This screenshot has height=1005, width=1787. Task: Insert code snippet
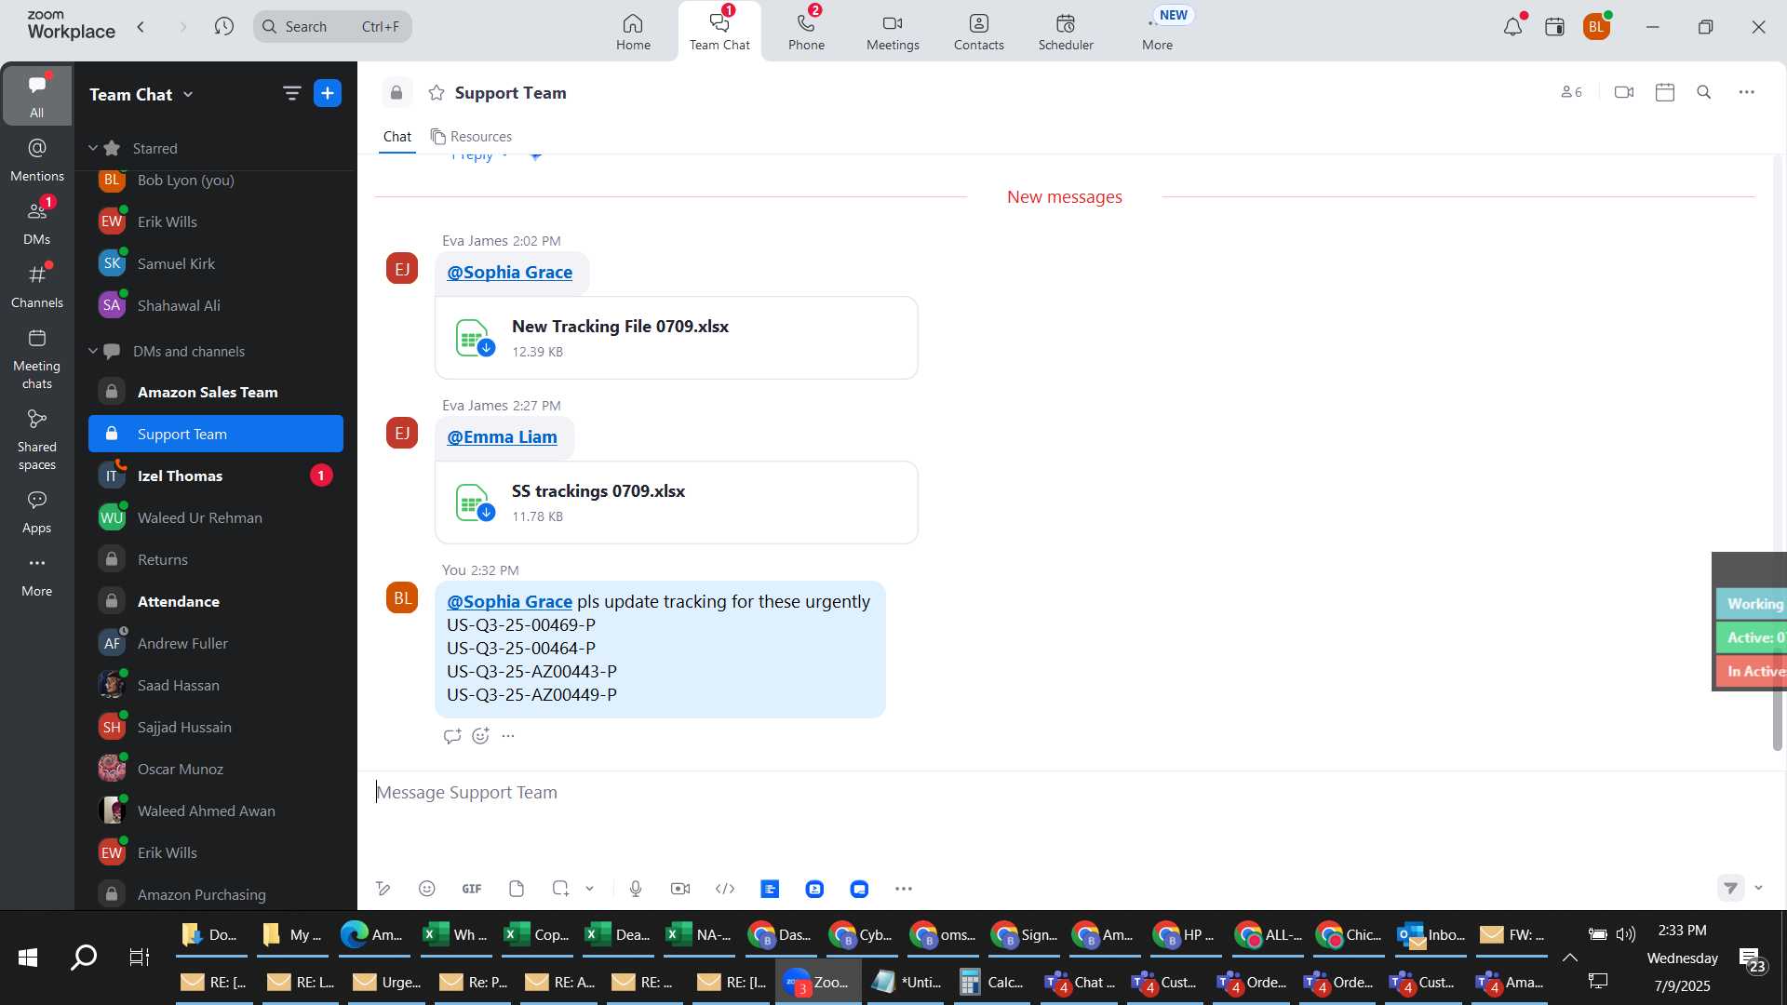(x=725, y=889)
